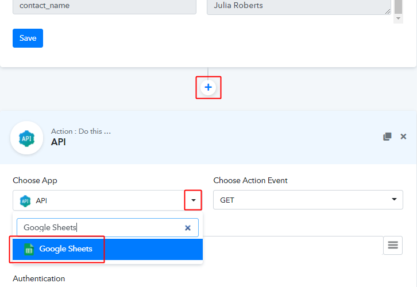417x287 pixels.
Task: Clear the Google Sheets search text
Action: [188, 228]
